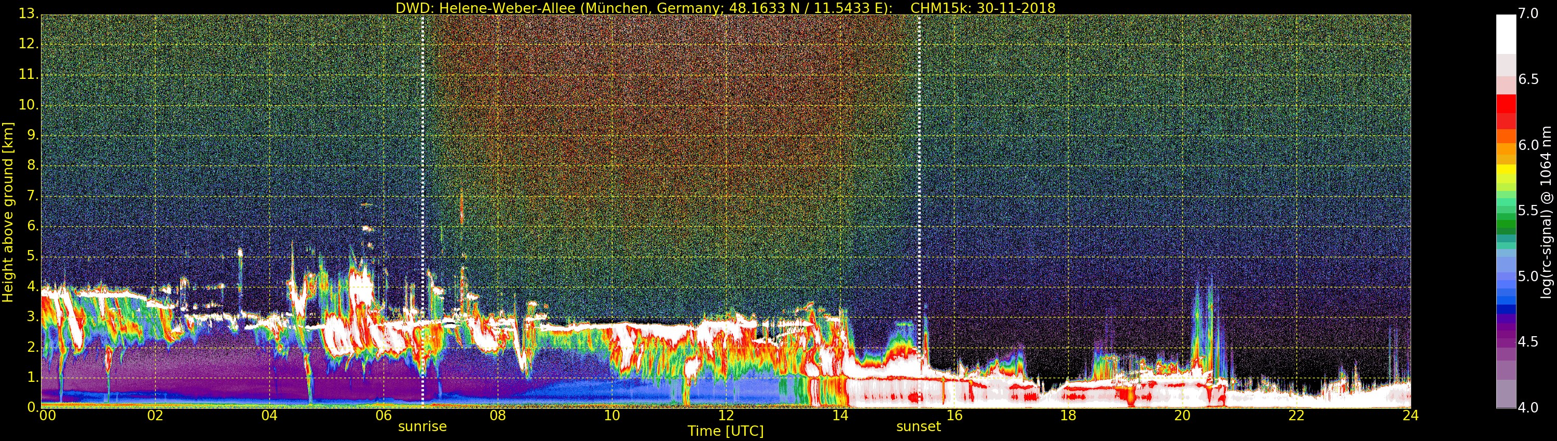Click the "04" time axis tick label
Image resolution: width=1557 pixels, height=441 pixels.
click(x=269, y=416)
